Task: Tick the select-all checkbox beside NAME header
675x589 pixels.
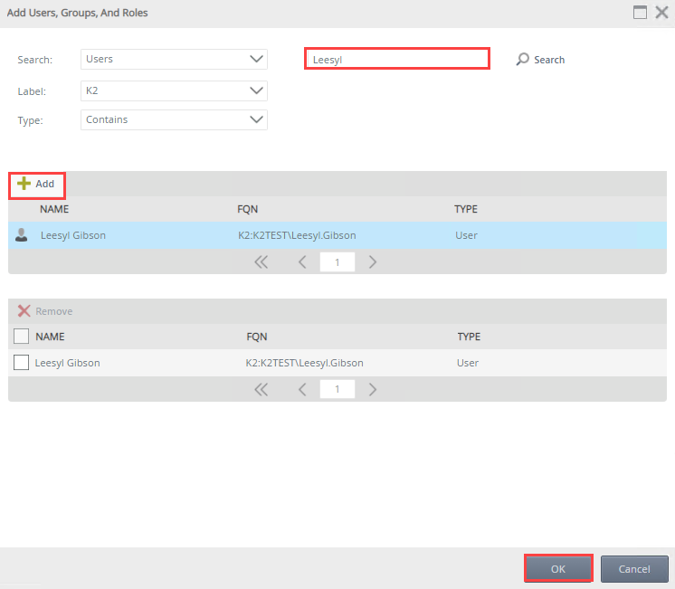Action: [22, 337]
